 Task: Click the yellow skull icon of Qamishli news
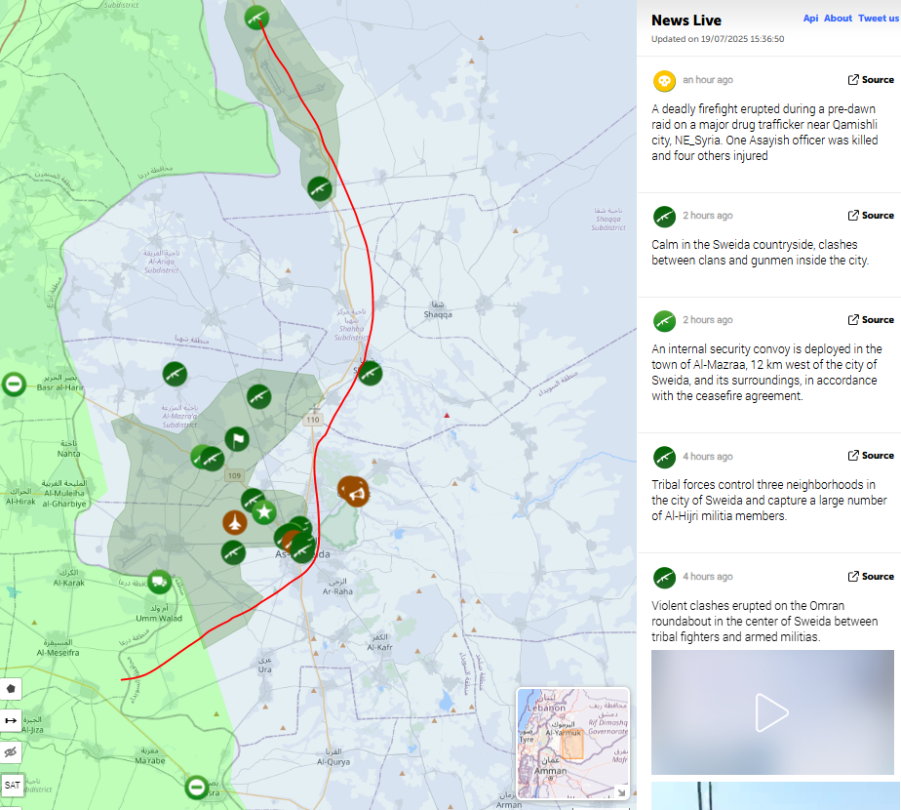click(x=664, y=81)
